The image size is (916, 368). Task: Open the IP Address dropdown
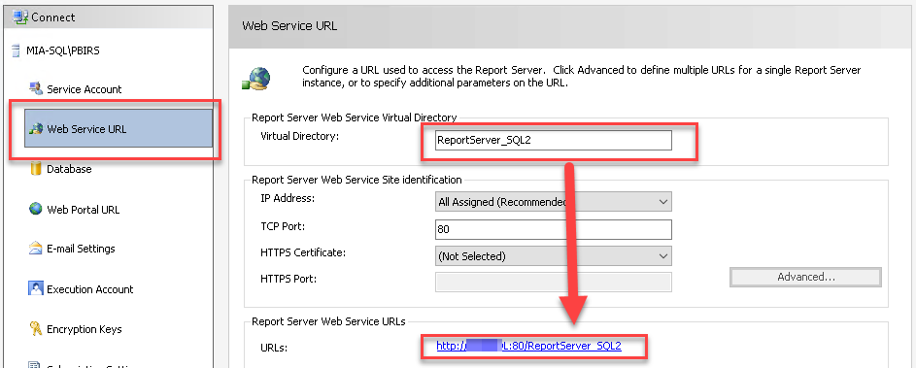click(x=554, y=202)
